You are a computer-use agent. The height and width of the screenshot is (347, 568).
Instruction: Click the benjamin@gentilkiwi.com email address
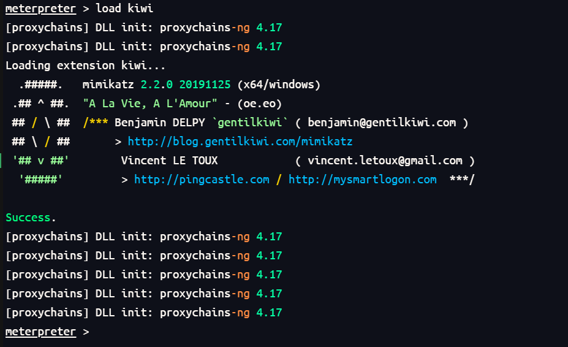(x=382, y=123)
